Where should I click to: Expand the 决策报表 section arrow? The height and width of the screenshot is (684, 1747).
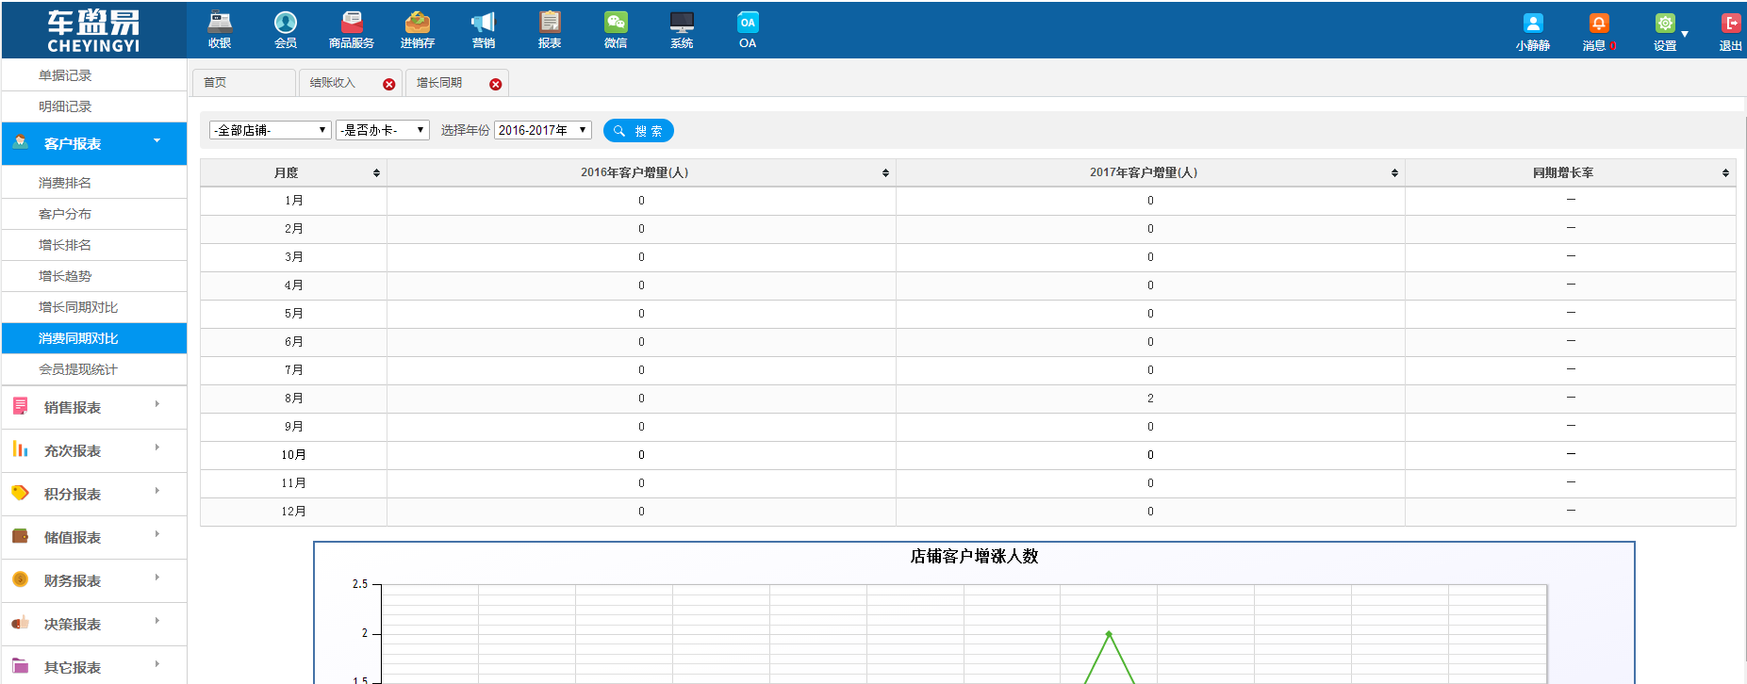(x=157, y=621)
